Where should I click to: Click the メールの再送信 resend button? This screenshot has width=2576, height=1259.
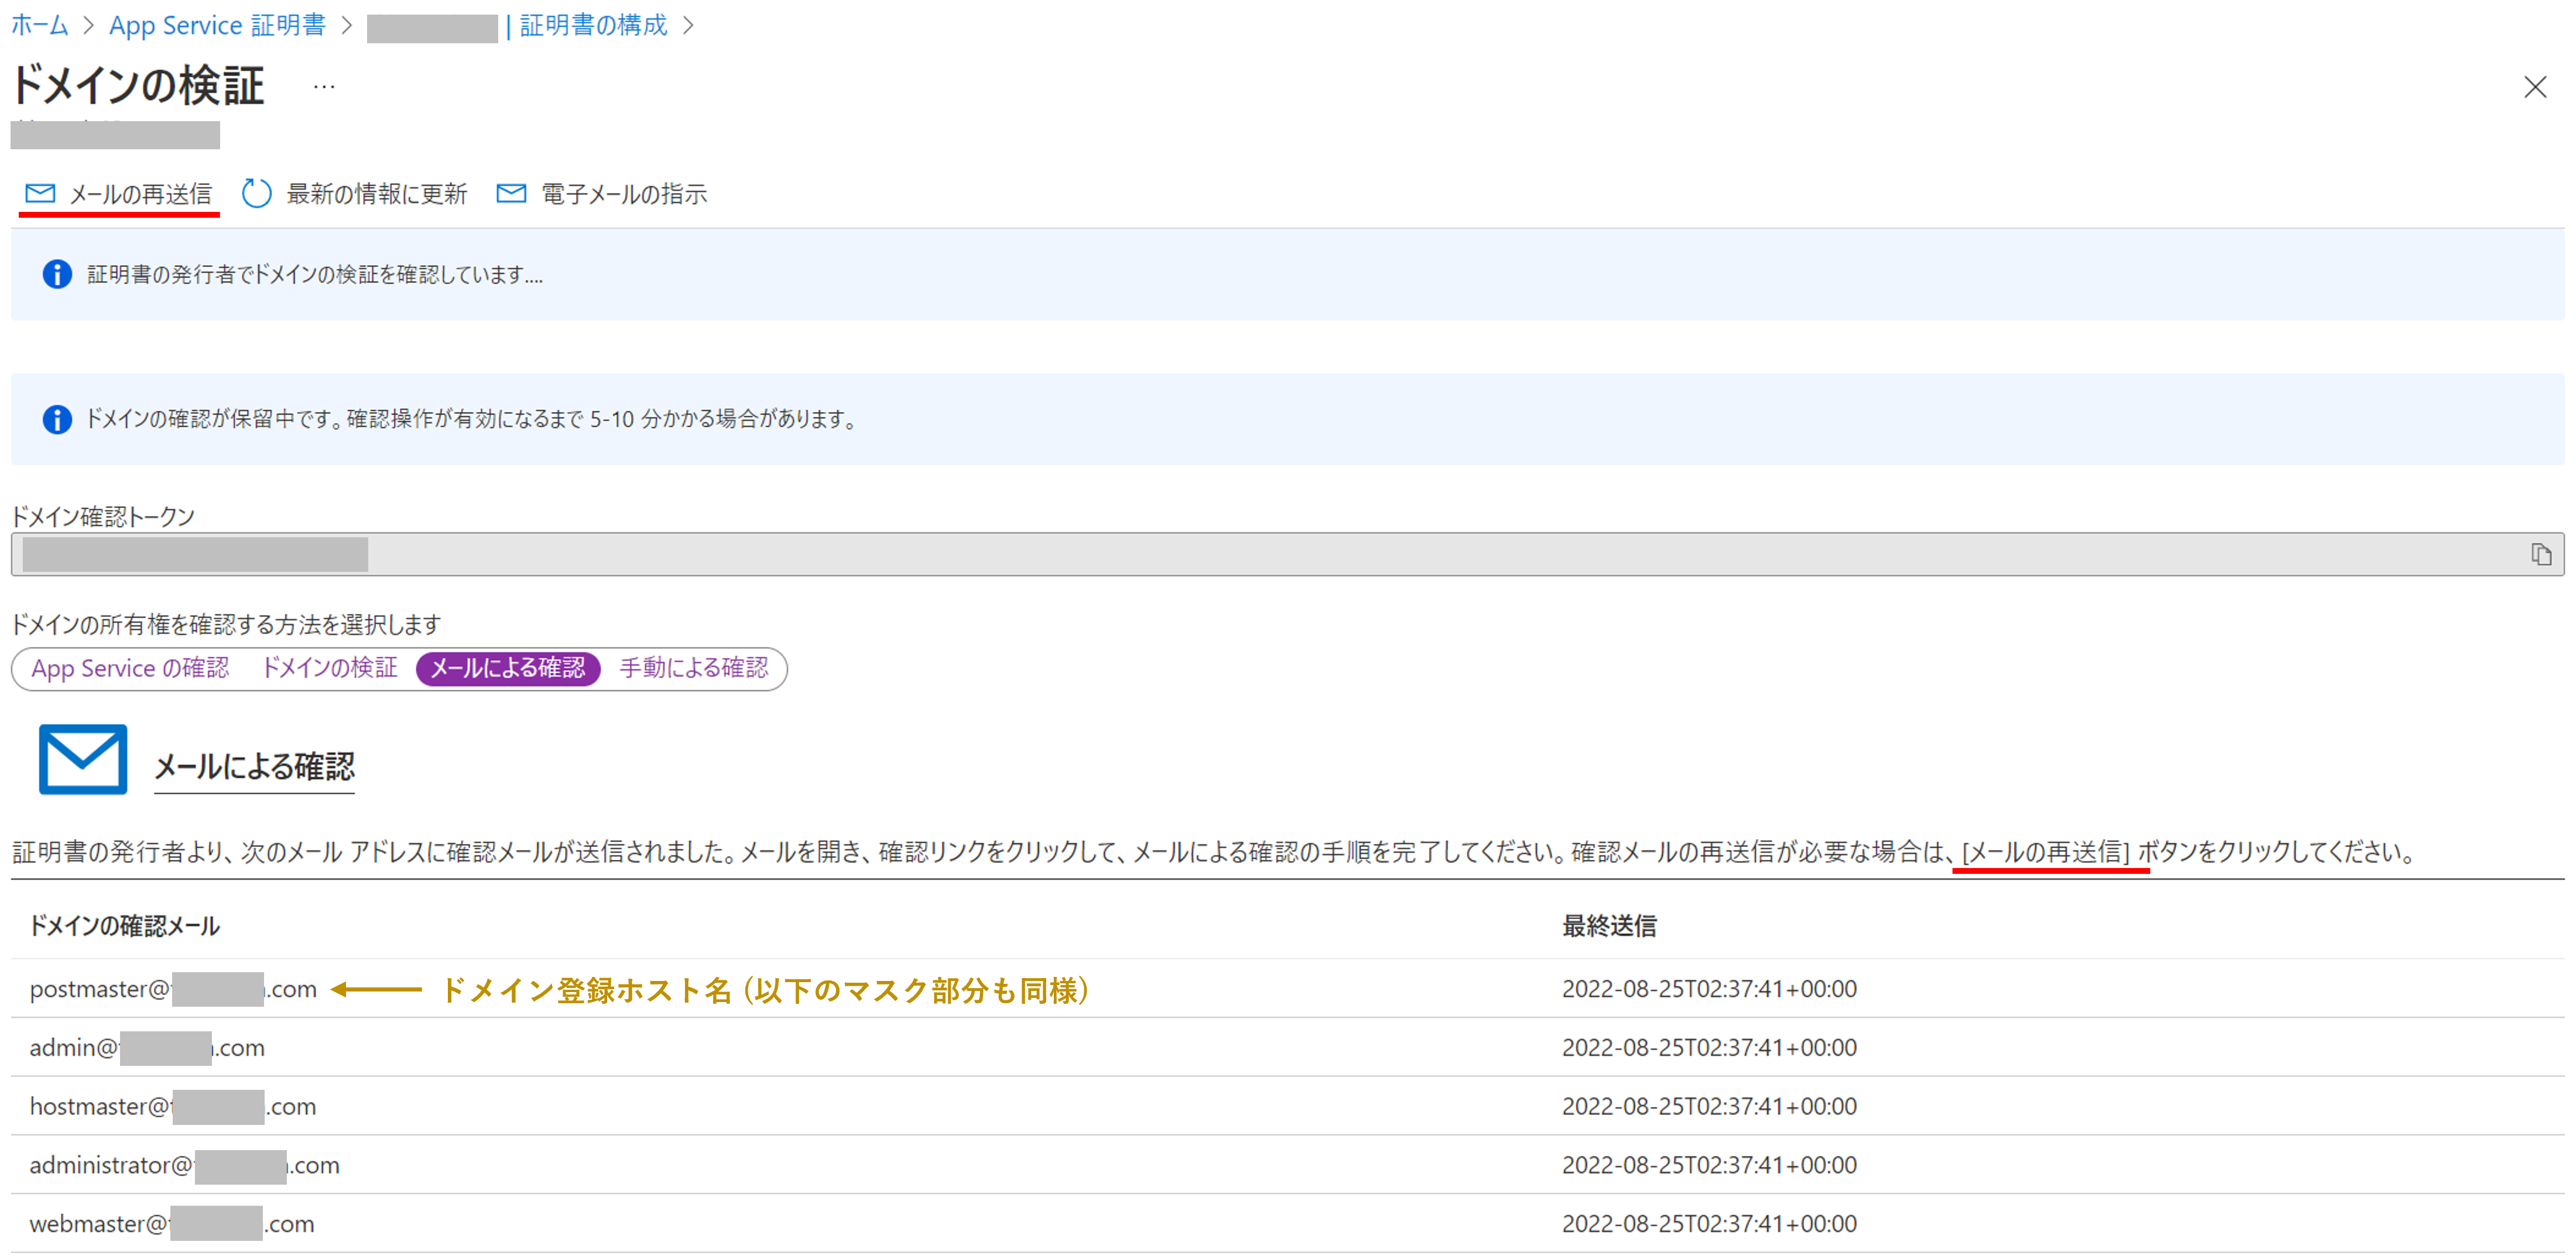tap(141, 193)
